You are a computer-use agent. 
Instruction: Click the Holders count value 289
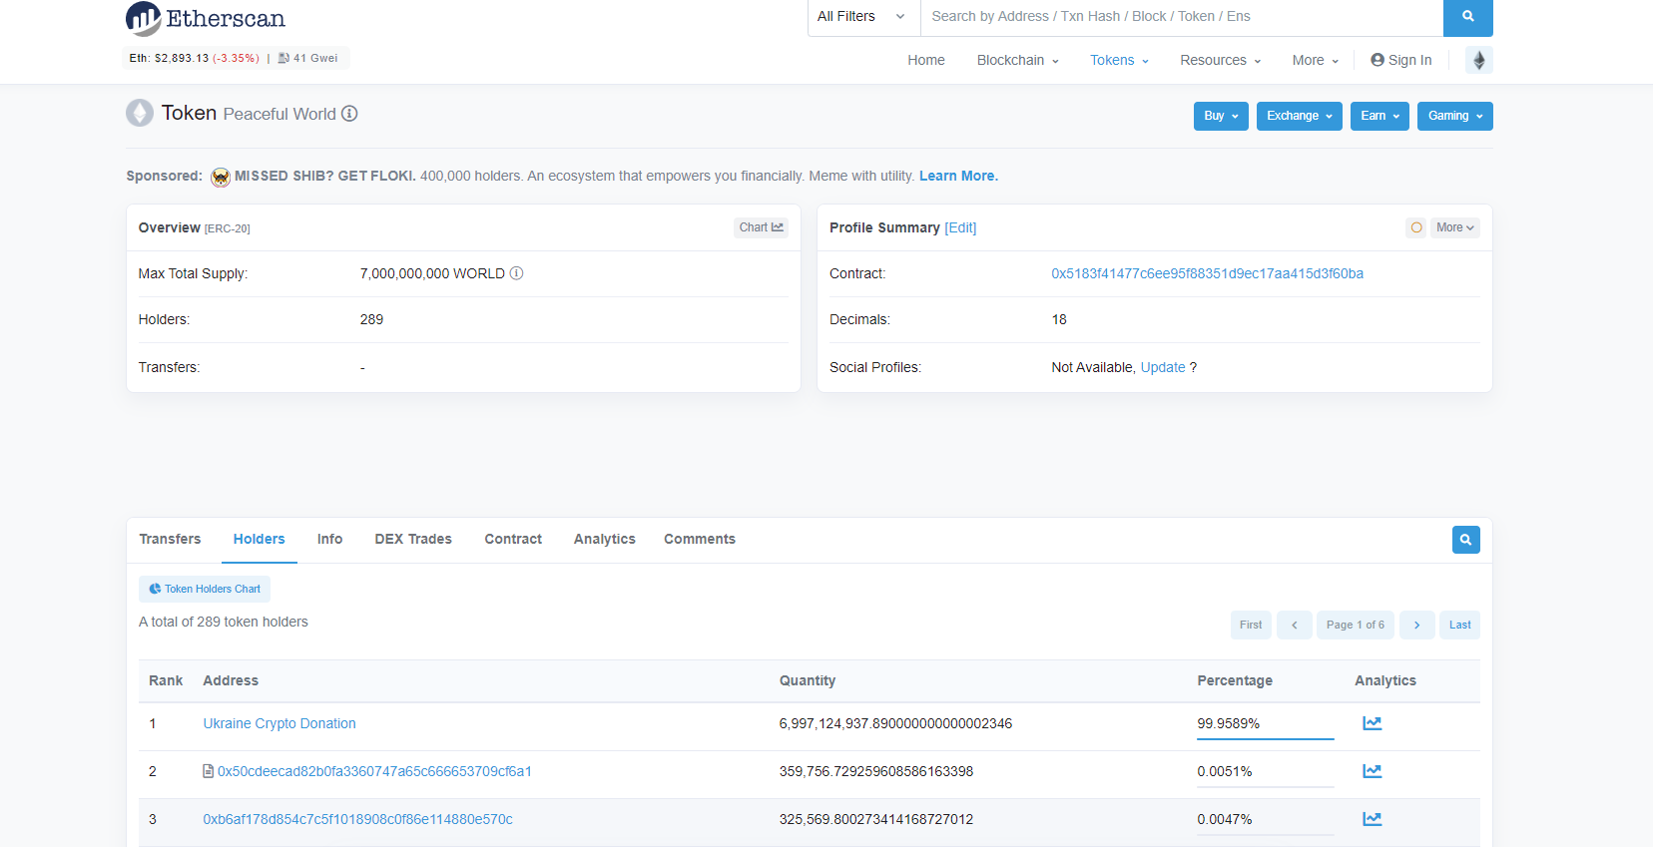click(x=371, y=319)
